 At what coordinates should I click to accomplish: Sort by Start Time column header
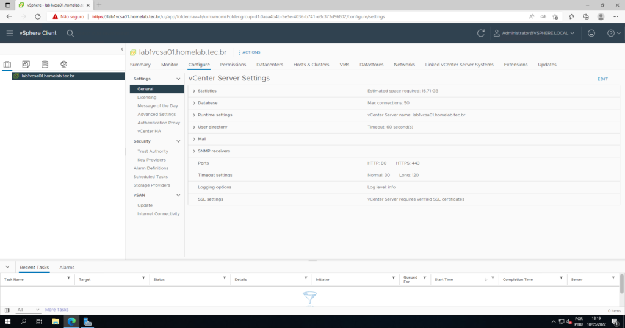point(444,279)
